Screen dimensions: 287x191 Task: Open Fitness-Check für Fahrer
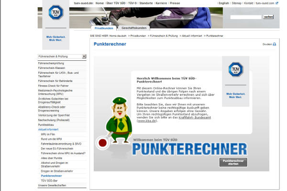(x=53, y=86)
